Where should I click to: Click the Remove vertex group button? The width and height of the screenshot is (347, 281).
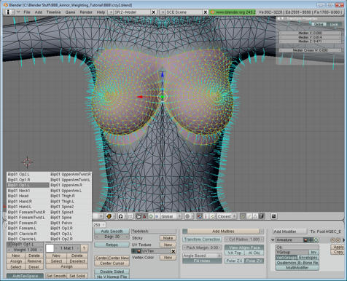pyautogui.click(x=34, y=261)
